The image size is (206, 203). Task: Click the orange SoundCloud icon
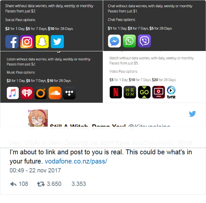pos(55,93)
